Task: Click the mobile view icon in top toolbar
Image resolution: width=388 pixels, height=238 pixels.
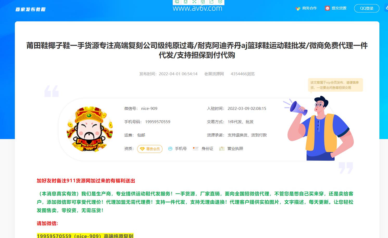Action: coord(186,2)
